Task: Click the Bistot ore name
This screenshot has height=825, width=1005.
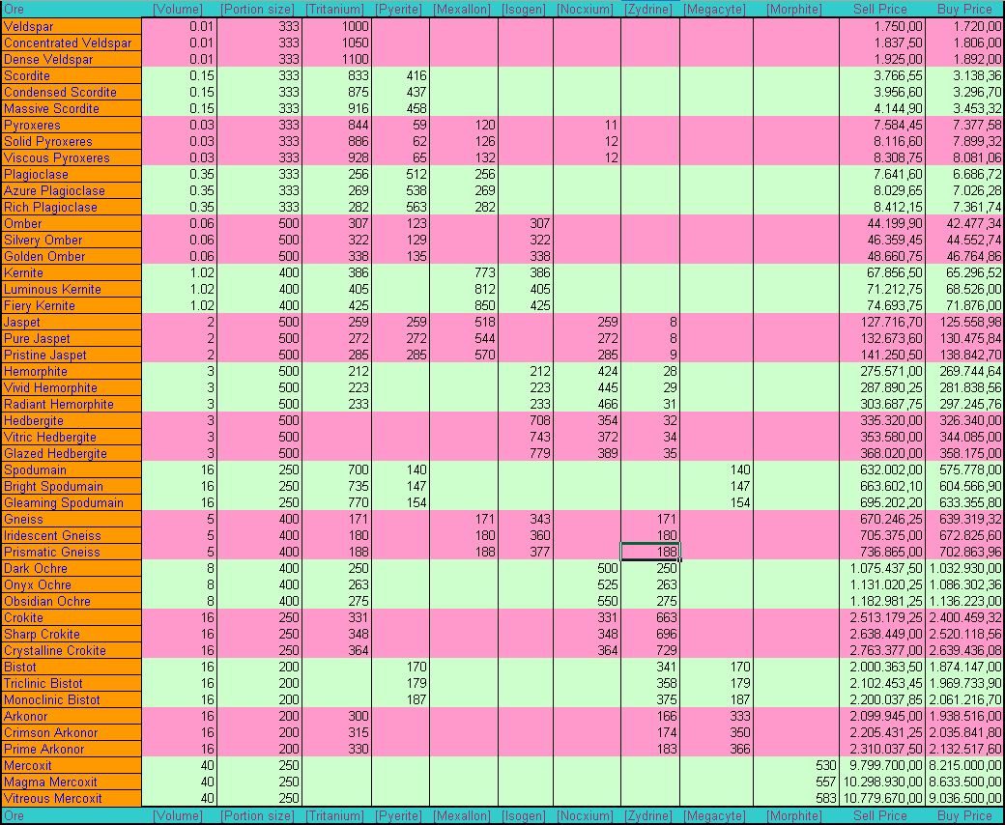Action: click(71, 668)
